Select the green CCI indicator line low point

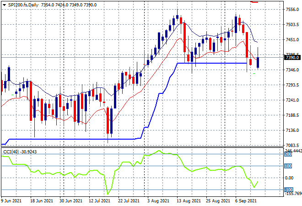coord(108,194)
